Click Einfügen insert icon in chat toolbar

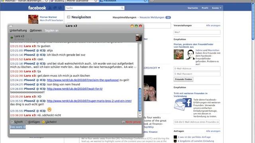point(26,122)
